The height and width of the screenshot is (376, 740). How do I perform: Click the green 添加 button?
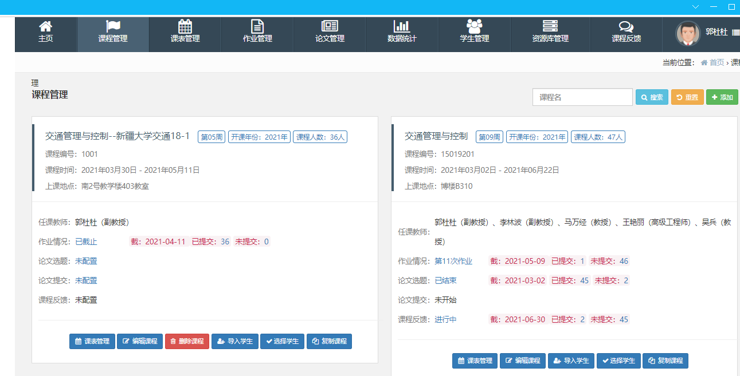click(x=722, y=97)
